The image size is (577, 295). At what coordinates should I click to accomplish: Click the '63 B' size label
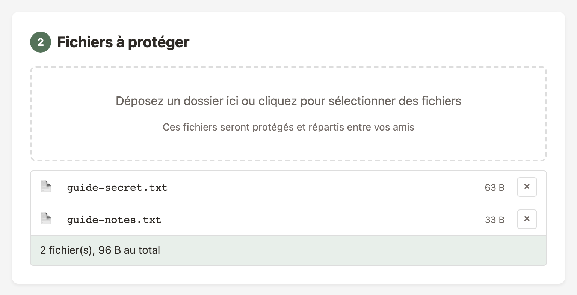[494, 187]
